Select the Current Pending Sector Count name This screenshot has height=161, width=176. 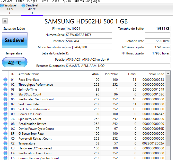pyautogui.click(x=39, y=158)
